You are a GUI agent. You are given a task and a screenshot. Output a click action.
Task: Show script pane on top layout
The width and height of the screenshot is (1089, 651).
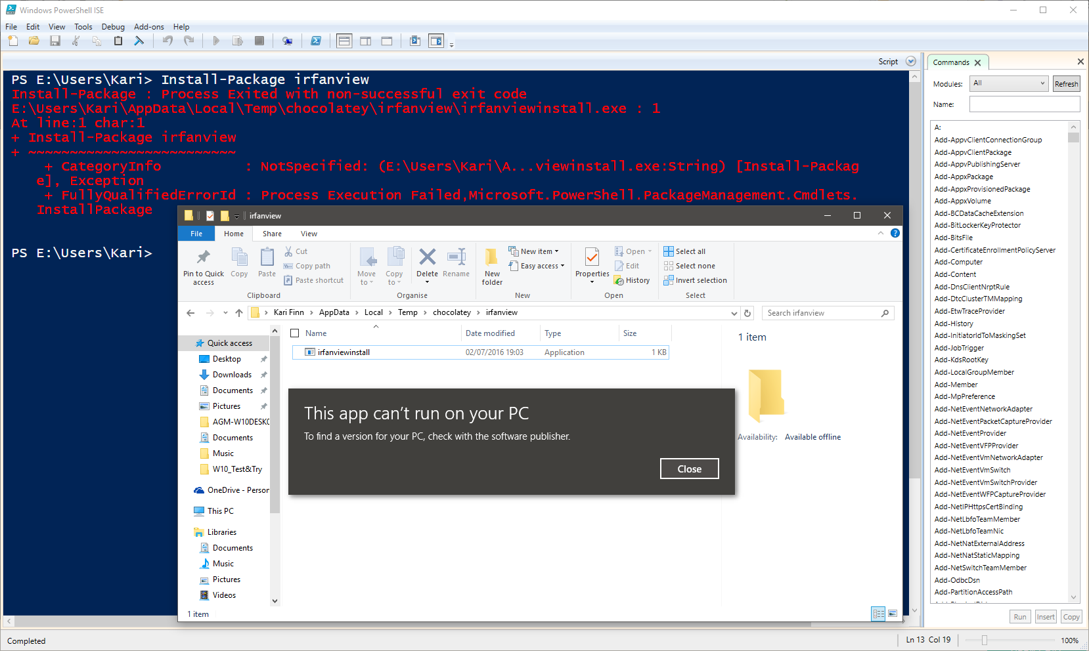(x=344, y=41)
